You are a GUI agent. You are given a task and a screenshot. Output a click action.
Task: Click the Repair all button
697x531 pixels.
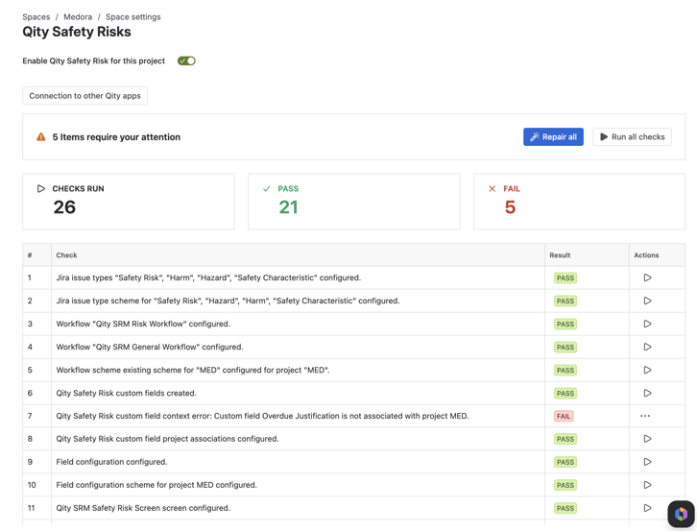pos(553,137)
